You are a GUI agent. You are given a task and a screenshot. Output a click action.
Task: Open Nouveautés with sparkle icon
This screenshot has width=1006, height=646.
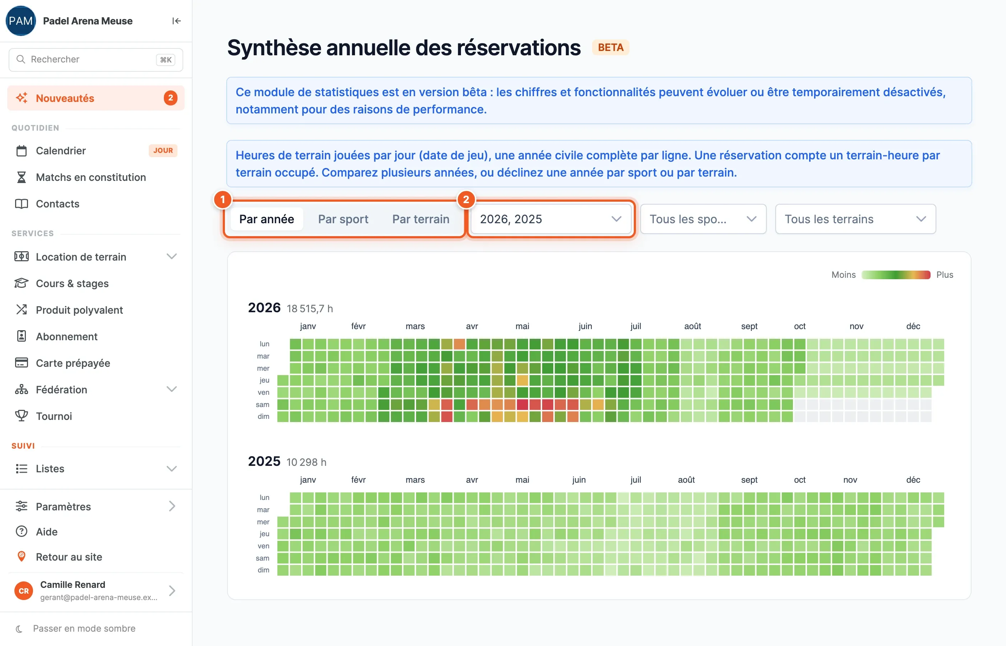pos(22,98)
